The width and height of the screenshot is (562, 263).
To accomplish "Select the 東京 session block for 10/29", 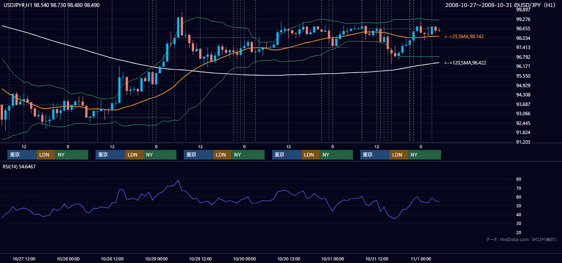I will pos(199,155).
